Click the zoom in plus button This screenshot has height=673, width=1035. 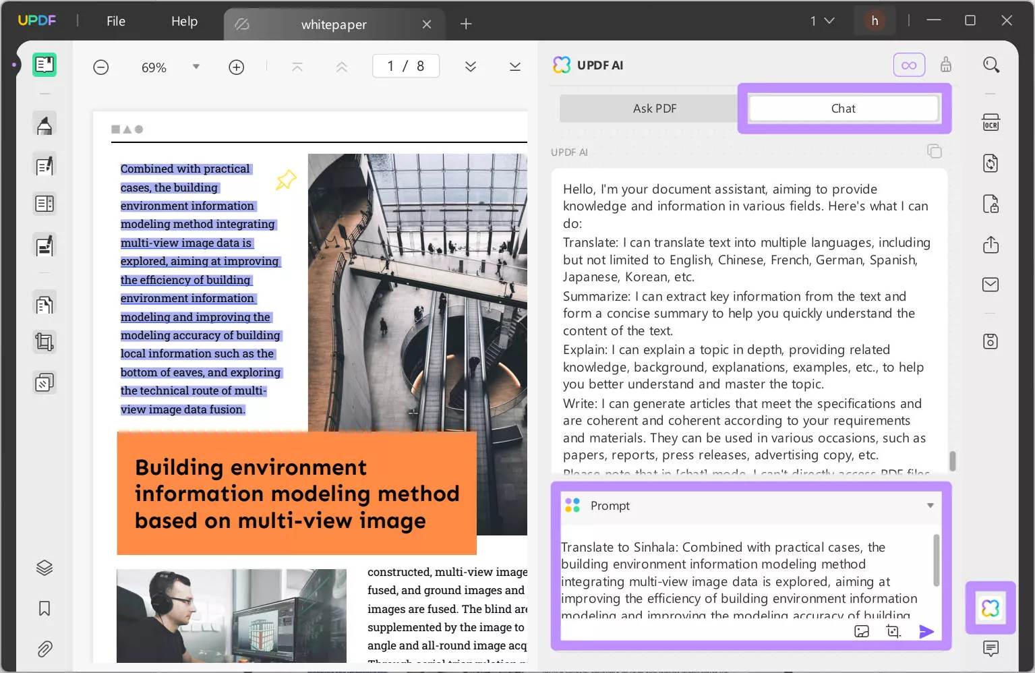coord(237,67)
